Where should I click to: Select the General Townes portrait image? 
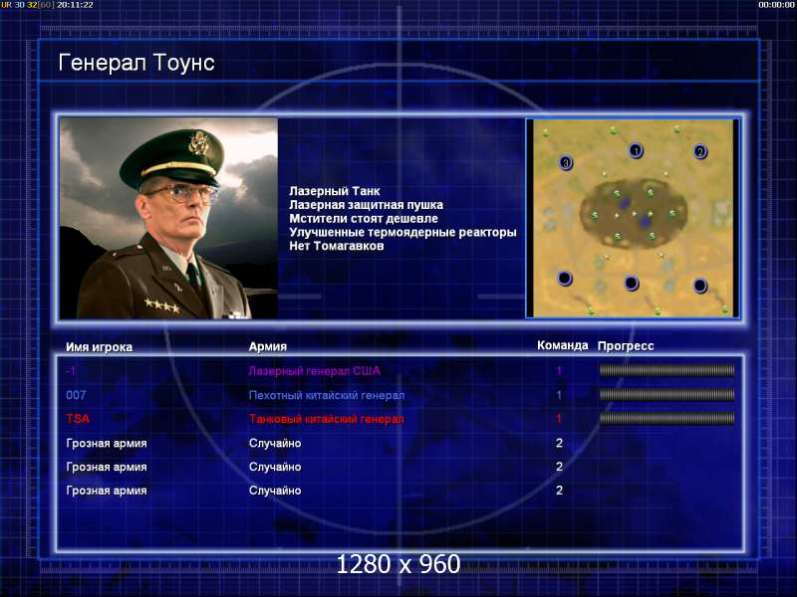click(x=168, y=218)
